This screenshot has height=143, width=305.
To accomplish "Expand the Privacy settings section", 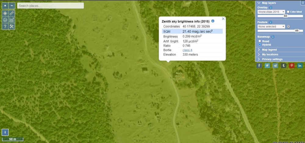I will pos(272,59).
